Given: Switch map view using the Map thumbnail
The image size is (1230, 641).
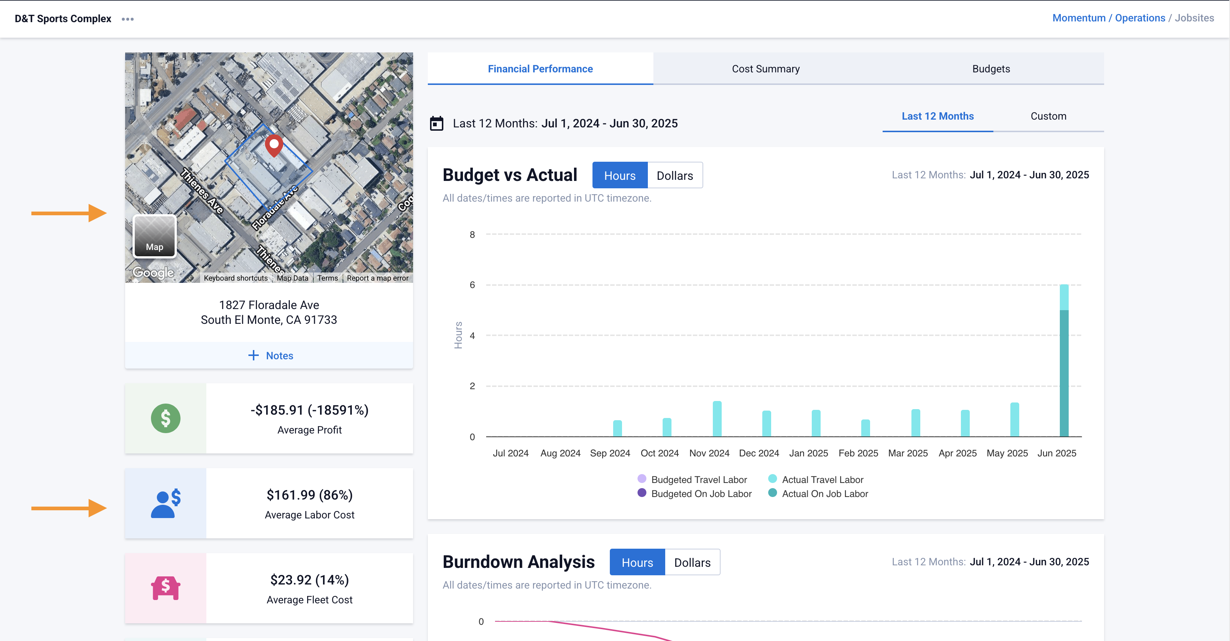Looking at the screenshot, I should point(154,236).
